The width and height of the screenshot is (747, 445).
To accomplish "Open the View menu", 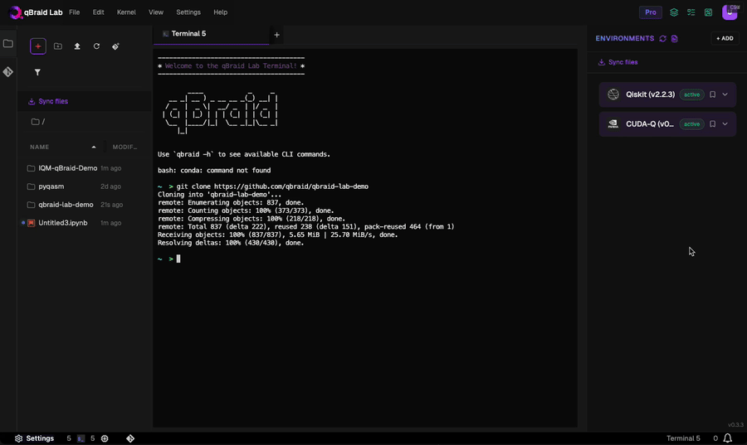I will click(156, 12).
